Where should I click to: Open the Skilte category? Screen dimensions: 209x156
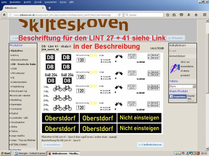(14, 127)
